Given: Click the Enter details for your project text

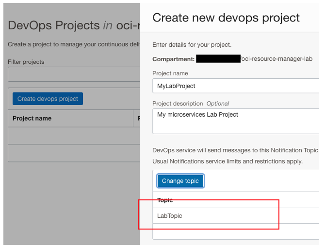Looking at the screenshot, I should (x=191, y=45).
